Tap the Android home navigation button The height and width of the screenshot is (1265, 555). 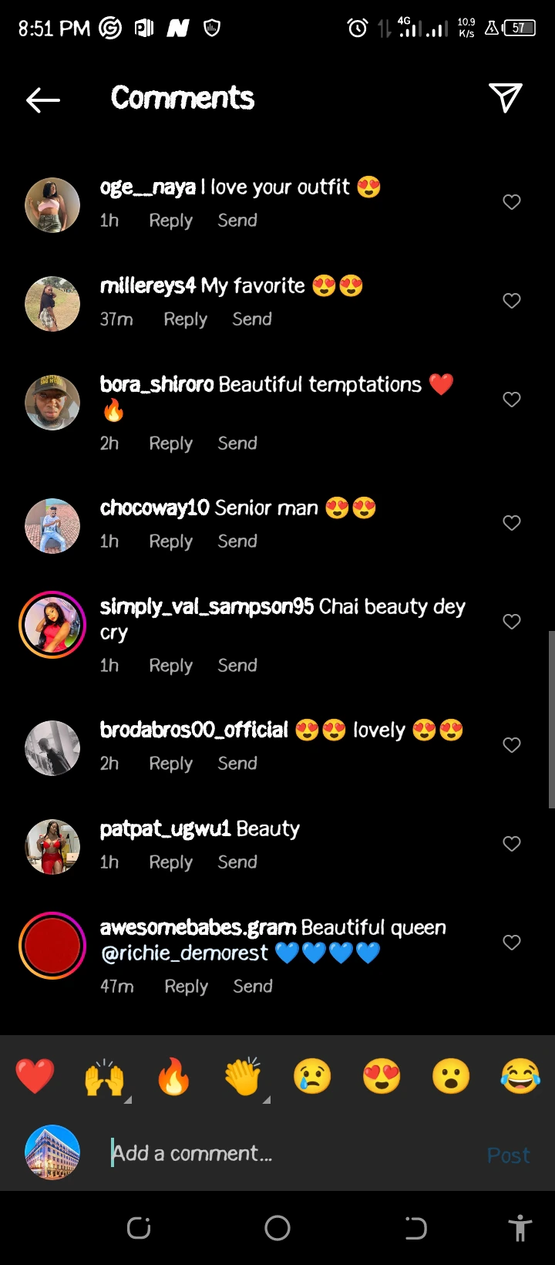[x=277, y=1228]
